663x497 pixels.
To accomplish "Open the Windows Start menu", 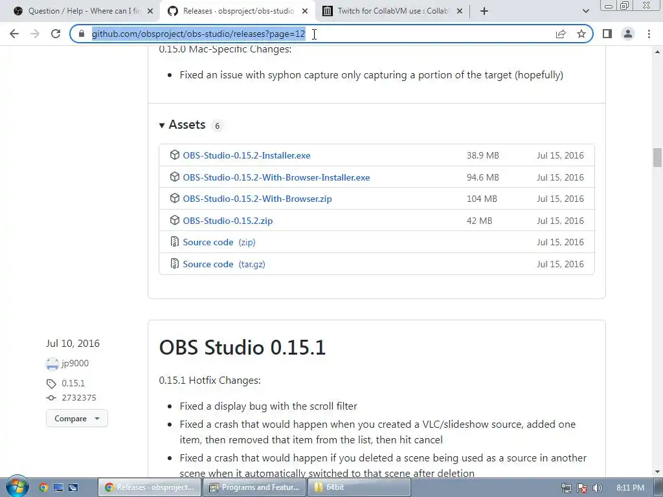I will (17, 487).
